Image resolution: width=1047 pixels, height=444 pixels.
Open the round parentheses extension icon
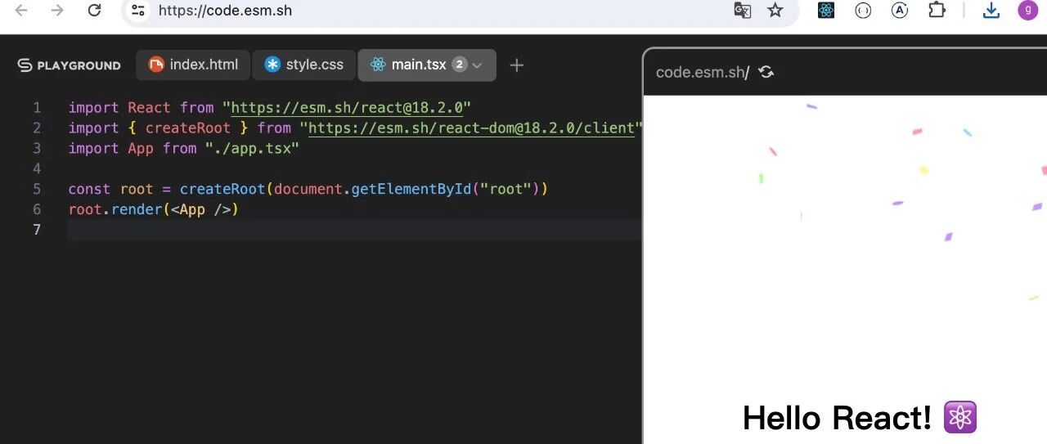coord(863,11)
